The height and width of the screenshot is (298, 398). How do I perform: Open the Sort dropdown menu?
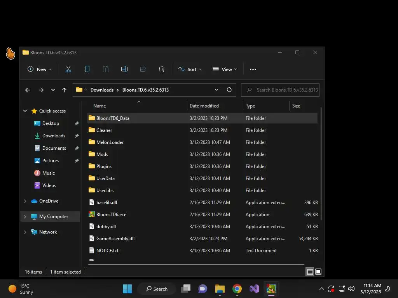[190, 69]
